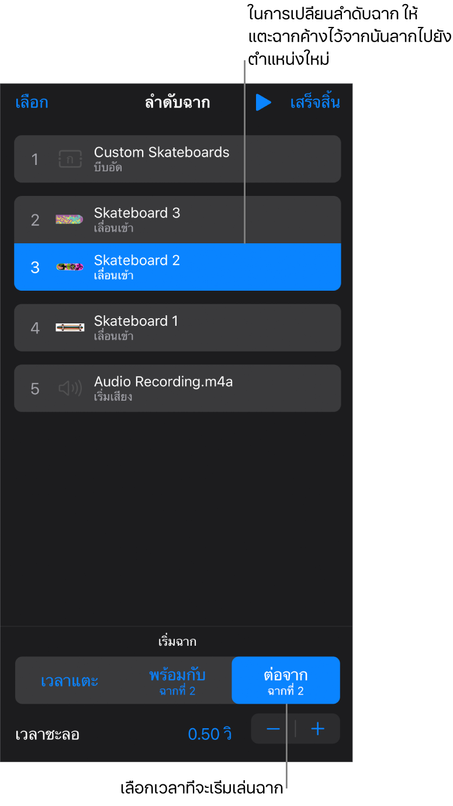Click the Audio Recording speaker icon
The height and width of the screenshot is (806, 453).
point(70,388)
